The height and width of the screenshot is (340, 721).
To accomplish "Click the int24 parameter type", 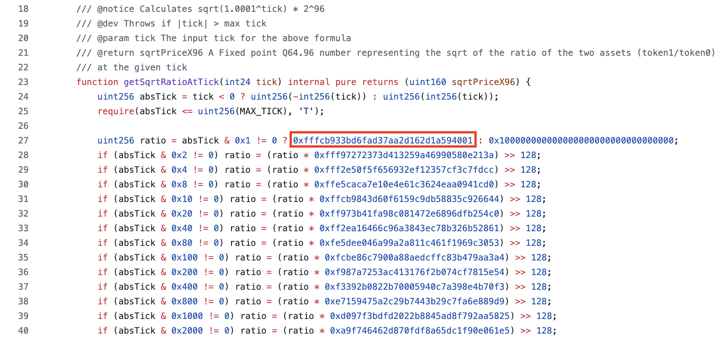I will pyautogui.click(x=237, y=82).
